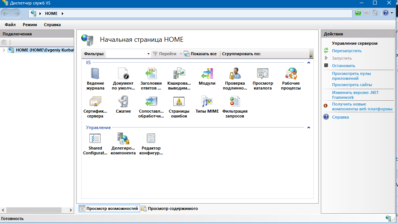Open the Фильтры dropdown arrow
This screenshot has width=398, height=223.
148,54
